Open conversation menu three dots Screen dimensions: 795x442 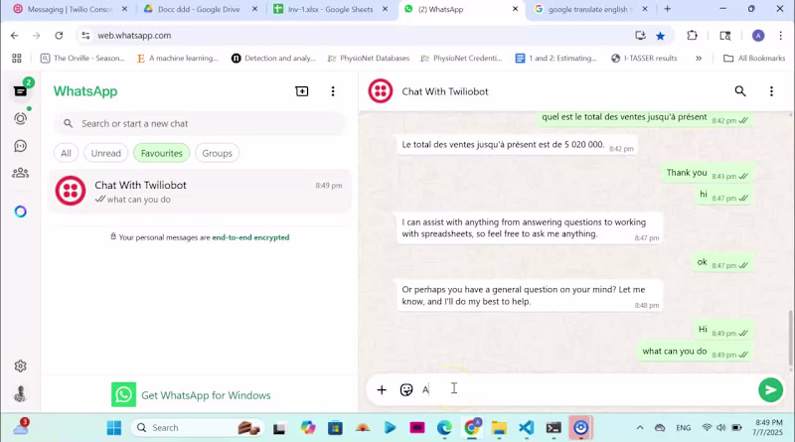(771, 91)
